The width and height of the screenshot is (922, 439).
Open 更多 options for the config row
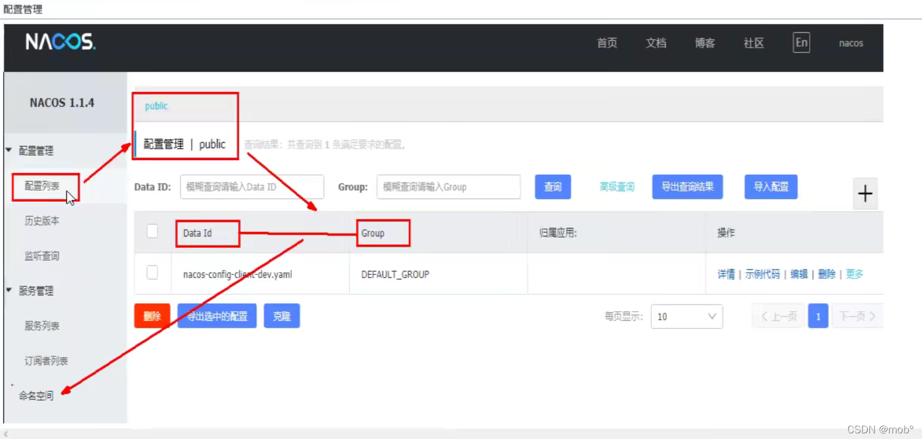[855, 274]
